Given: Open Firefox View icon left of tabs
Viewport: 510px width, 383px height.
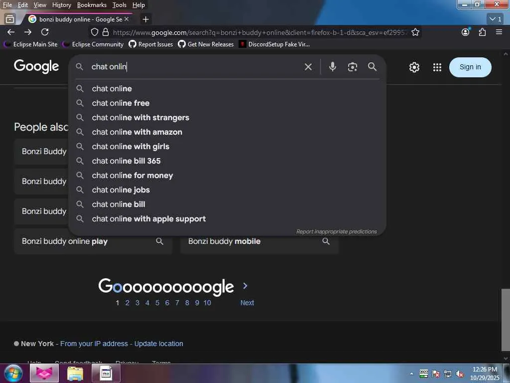Looking at the screenshot, I should pyautogui.click(x=10, y=19).
